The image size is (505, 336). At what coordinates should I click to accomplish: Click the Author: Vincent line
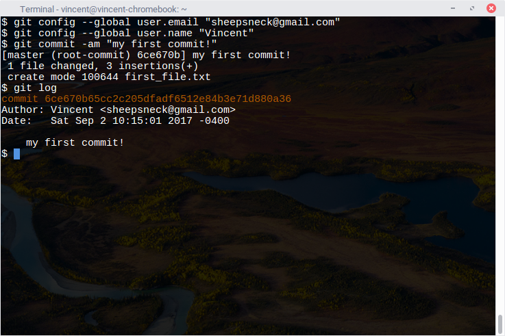tap(119, 109)
